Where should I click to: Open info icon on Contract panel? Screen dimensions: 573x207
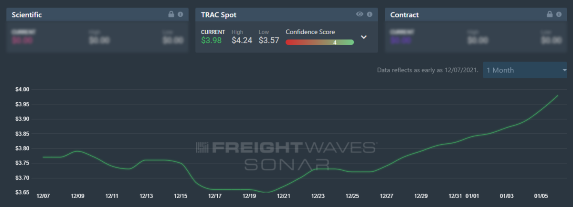pos(559,14)
